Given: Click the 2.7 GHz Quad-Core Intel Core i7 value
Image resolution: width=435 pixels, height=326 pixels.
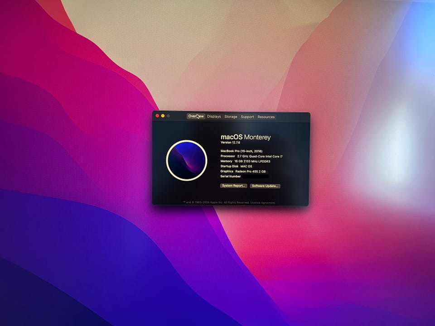Looking at the screenshot, I should (x=260, y=156).
